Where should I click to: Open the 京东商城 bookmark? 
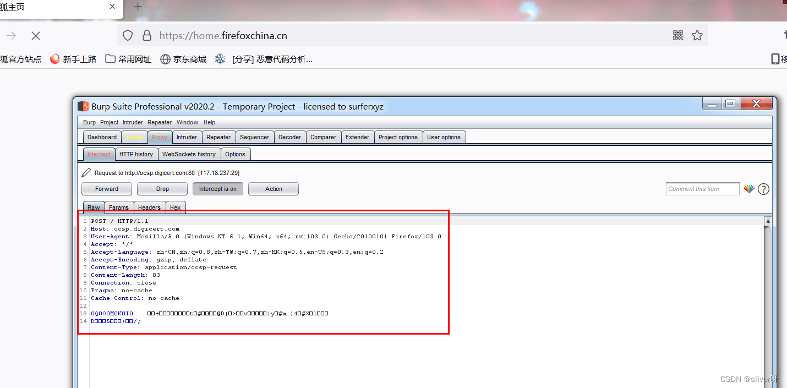(183, 59)
